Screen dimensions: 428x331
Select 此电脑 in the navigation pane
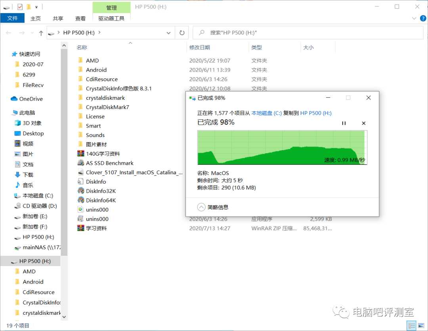pos(27,112)
